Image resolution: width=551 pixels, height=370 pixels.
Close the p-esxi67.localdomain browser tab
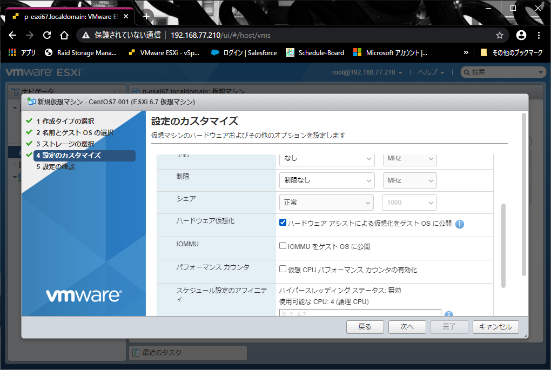[126, 17]
